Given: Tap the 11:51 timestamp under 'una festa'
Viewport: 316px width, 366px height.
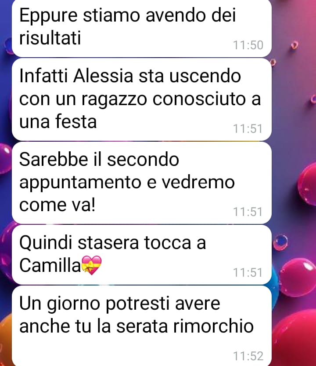Looking at the screenshot, I should [x=248, y=128].
